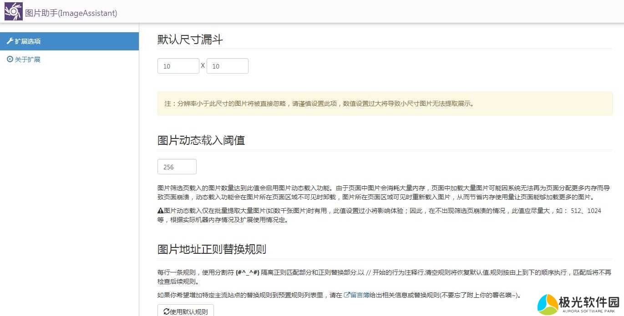
Task: Click the 图片助手(ImageAssistant) header title
Action: pyautogui.click(x=71, y=14)
